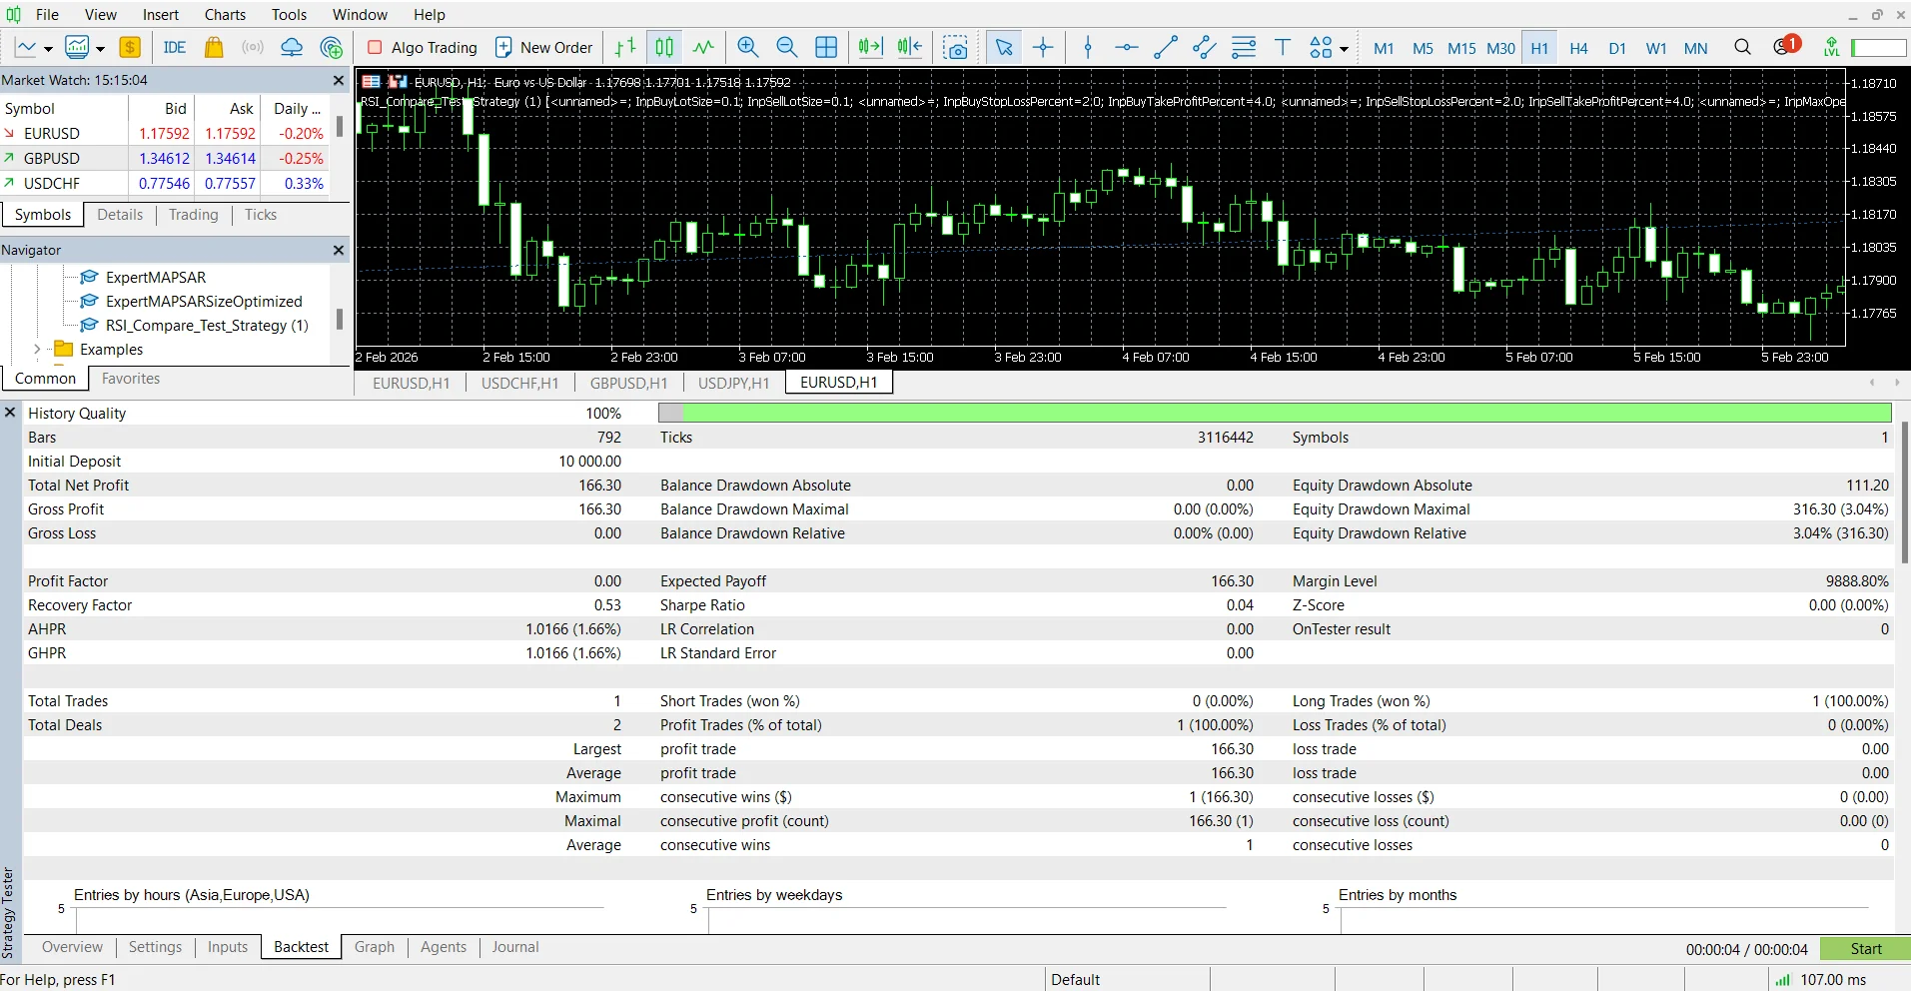
Task: Open the Settings tab in Strategy Tester
Action: pyautogui.click(x=155, y=947)
